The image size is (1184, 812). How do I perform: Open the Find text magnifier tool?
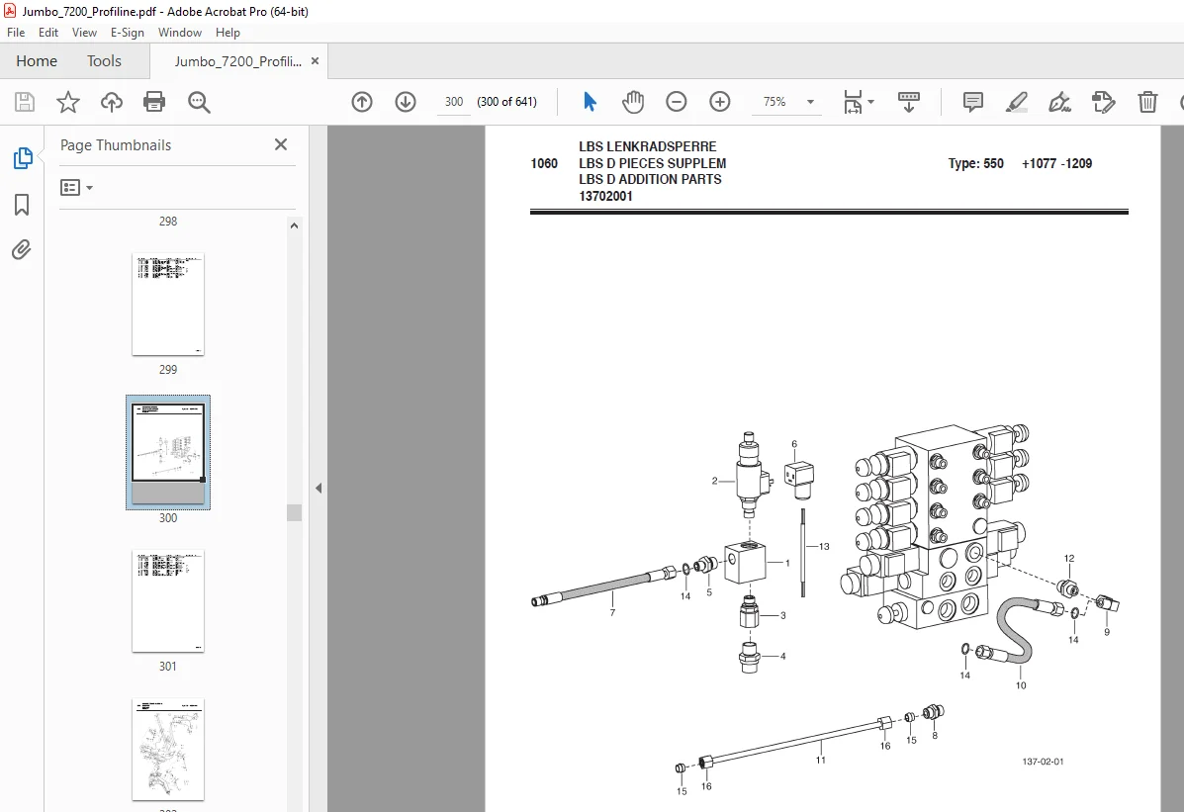[199, 102]
